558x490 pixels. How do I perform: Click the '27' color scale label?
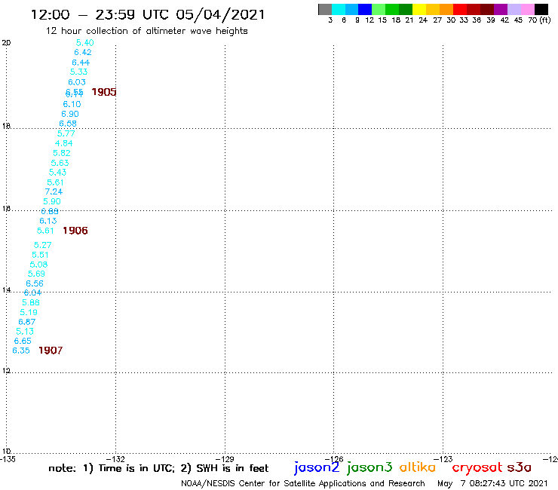coord(437,20)
